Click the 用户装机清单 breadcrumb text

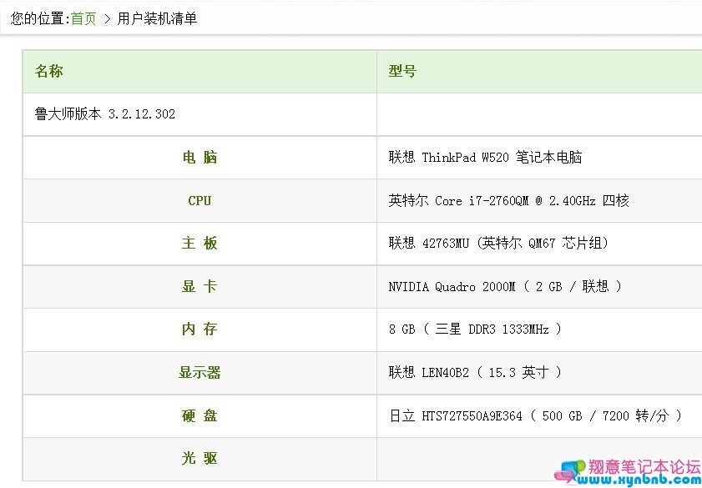[x=157, y=19]
